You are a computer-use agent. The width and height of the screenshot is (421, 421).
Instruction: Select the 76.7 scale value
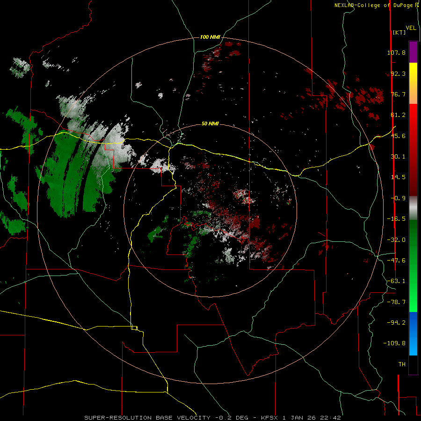click(398, 94)
